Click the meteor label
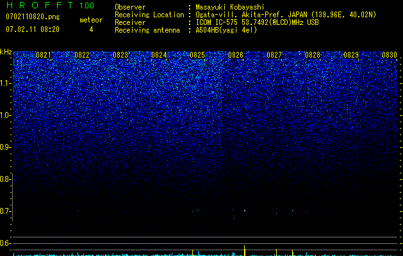 click(91, 20)
